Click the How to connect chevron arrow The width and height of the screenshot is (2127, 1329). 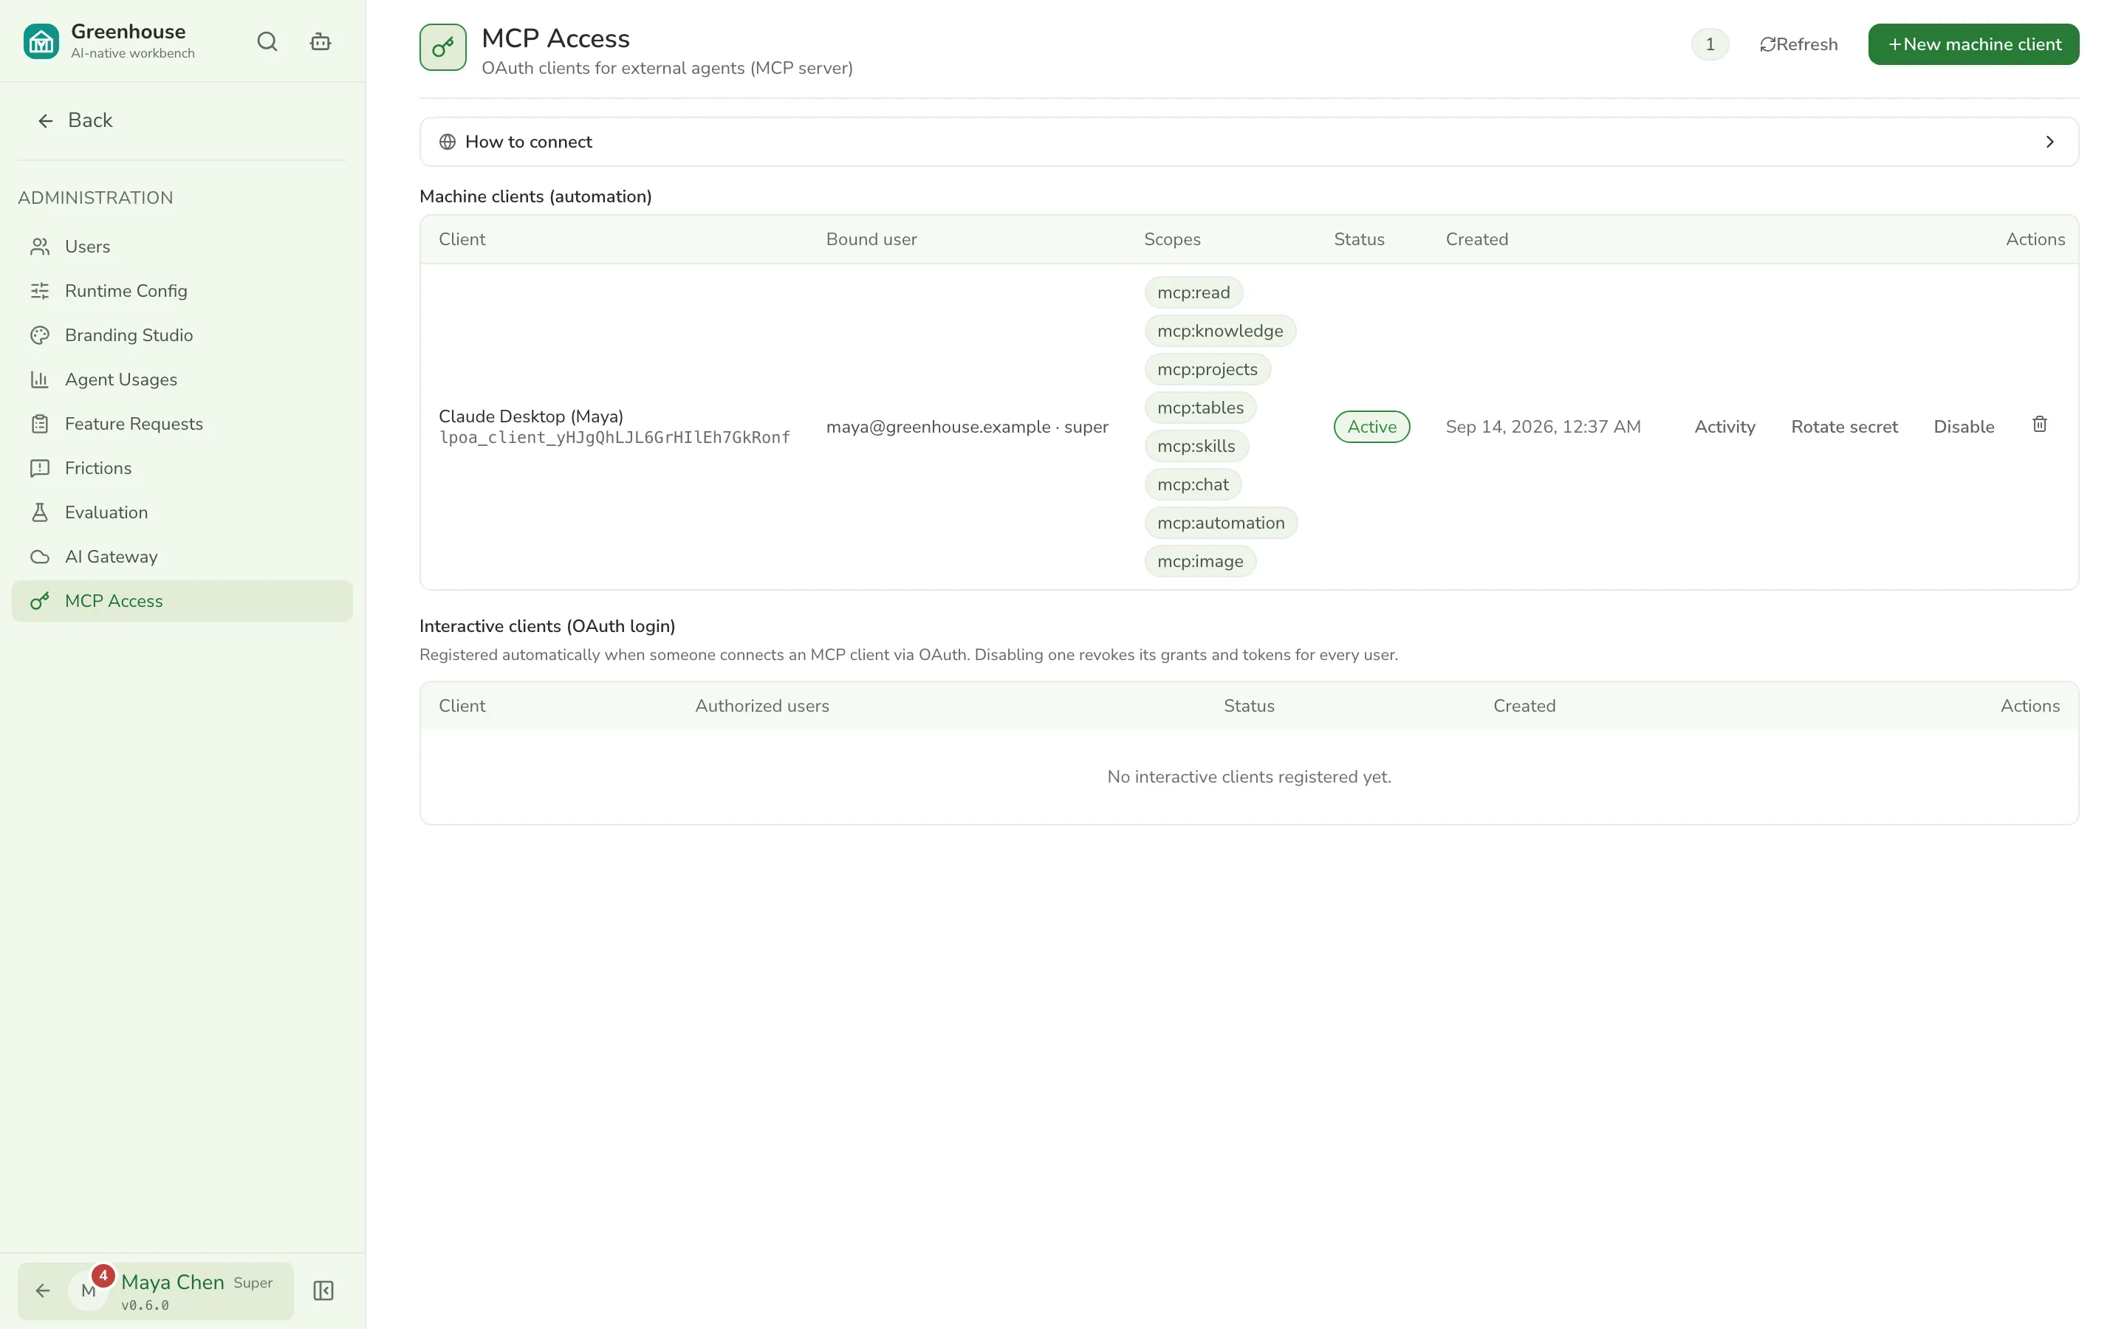point(2049,142)
